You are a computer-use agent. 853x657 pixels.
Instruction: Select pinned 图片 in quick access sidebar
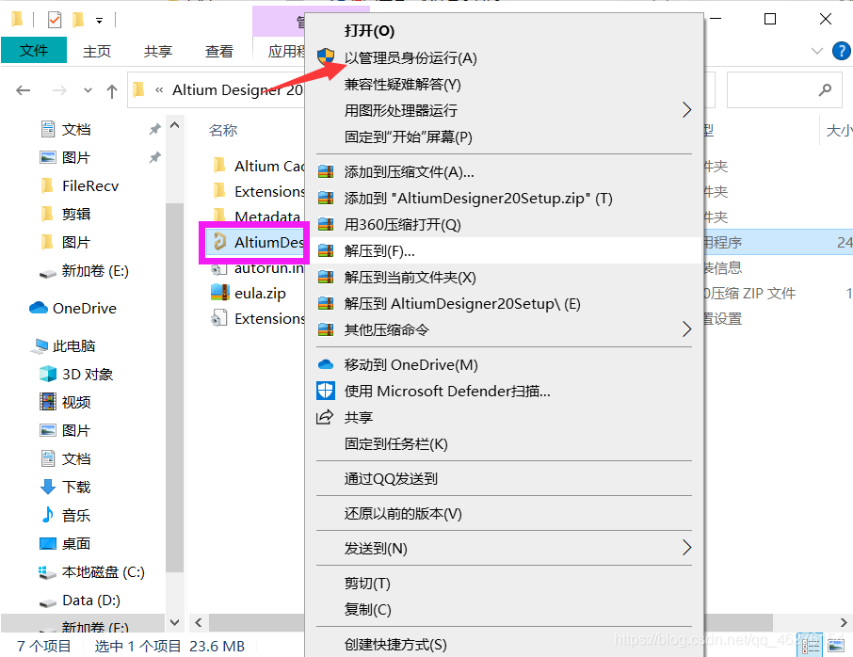75,158
